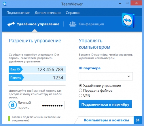This screenshot has height=126, width=144.
Task: Click the Подключиться к партнёру button
Action: point(105,104)
